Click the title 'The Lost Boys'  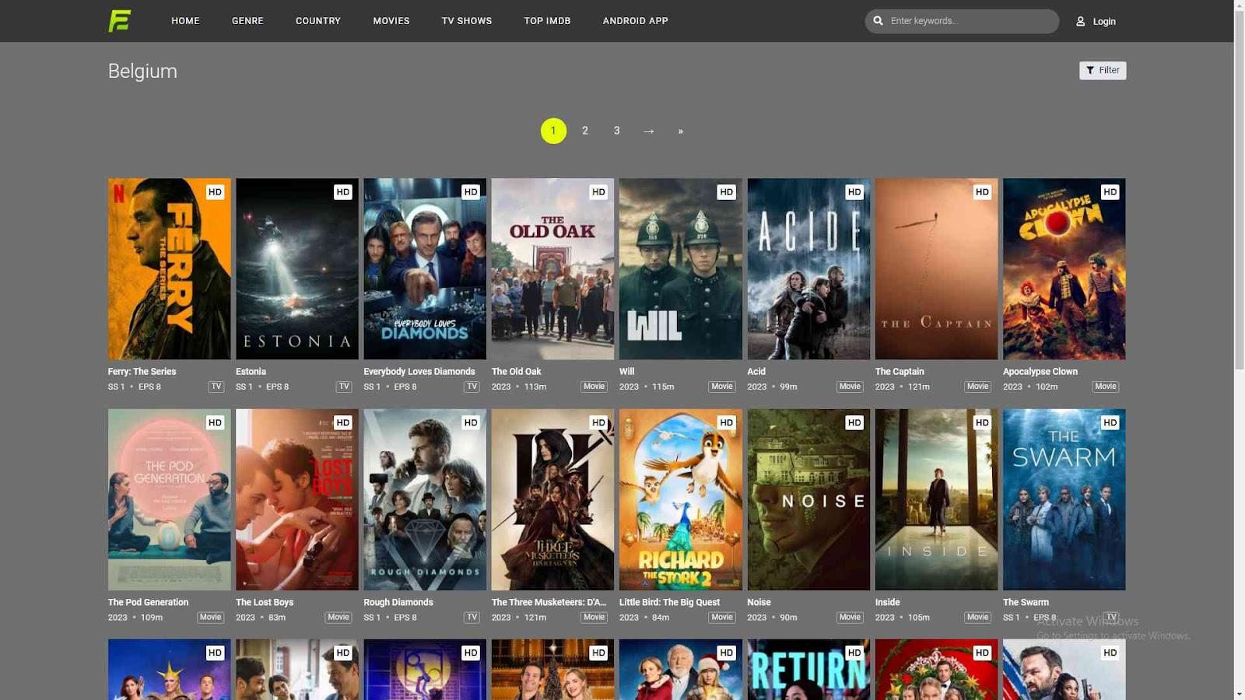tap(265, 603)
